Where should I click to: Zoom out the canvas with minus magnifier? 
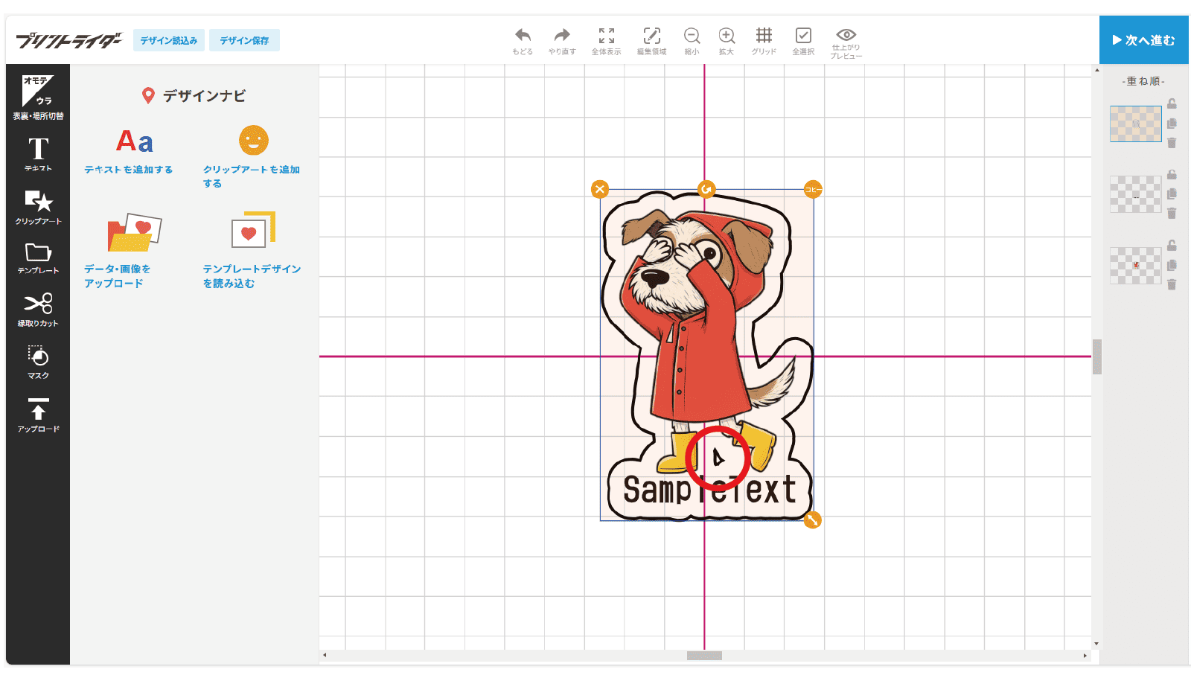click(x=692, y=40)
